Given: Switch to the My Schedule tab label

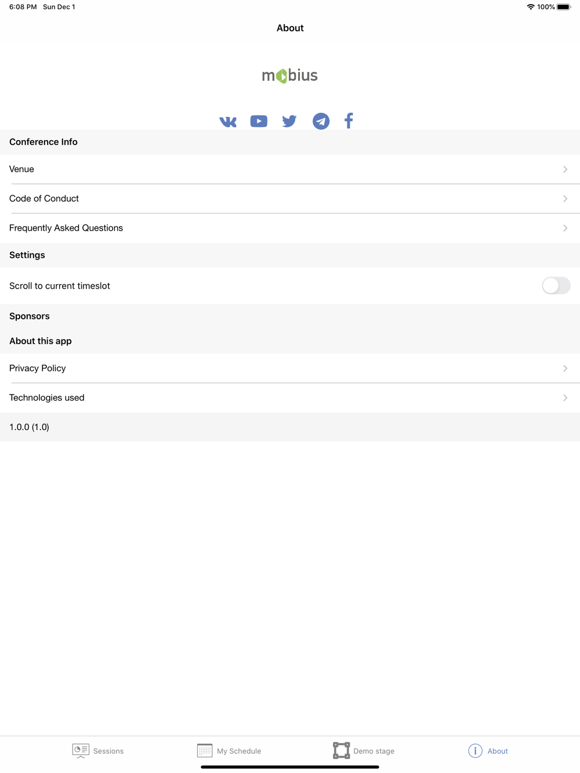Looking at the screenshot, I should coord(239,751).
